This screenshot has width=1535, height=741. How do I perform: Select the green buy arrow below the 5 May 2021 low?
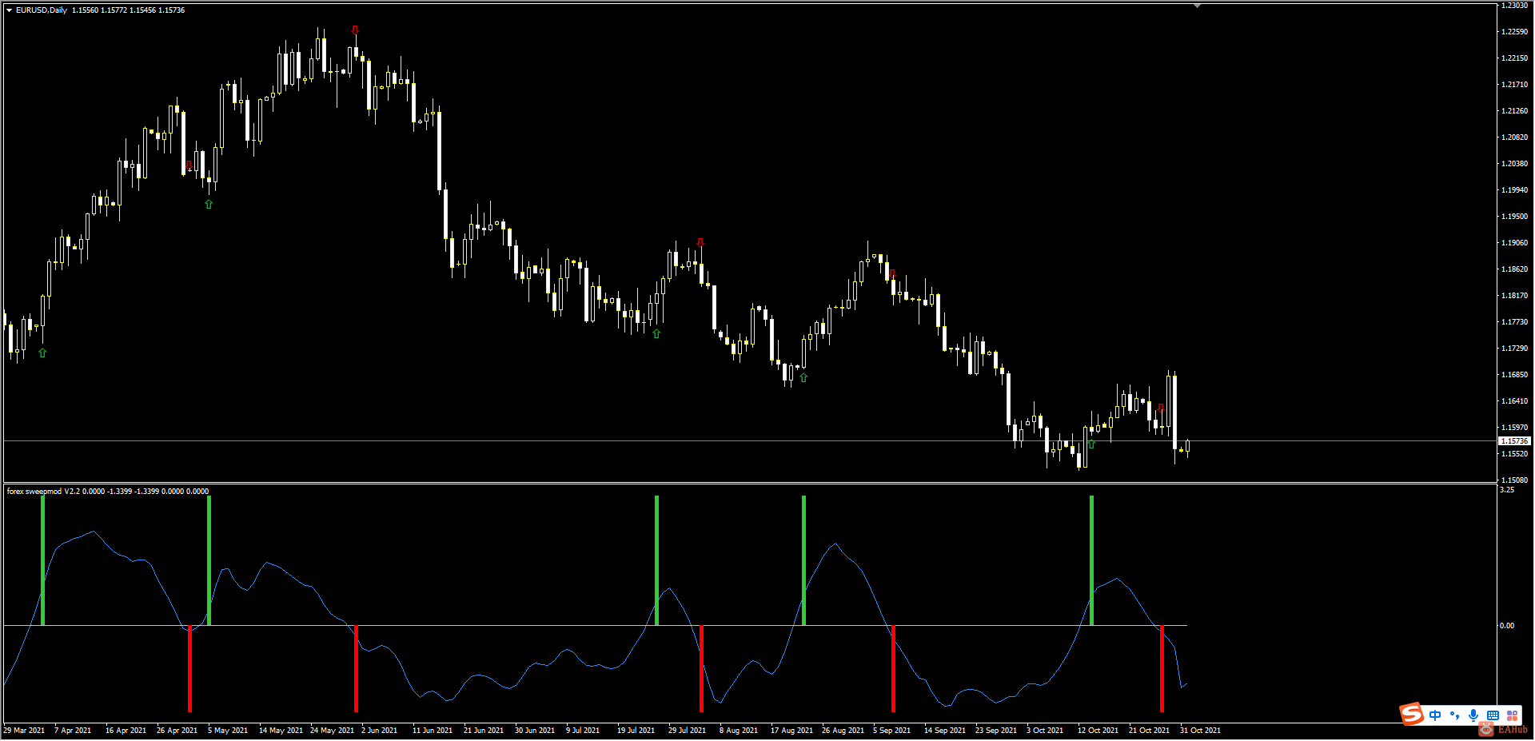[x=209, y=205]
